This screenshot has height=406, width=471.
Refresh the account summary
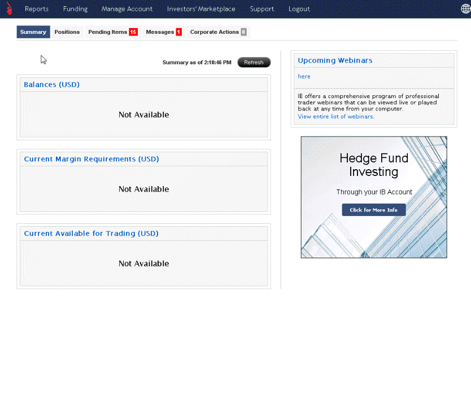pyautogui.click(x=254, y=63)
